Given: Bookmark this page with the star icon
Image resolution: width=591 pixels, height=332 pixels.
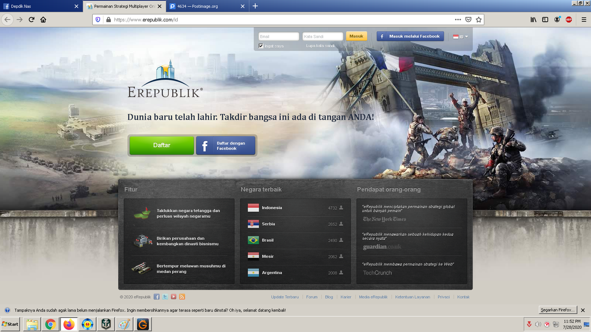Looking at the screenshot, I should tap(479, 19).
